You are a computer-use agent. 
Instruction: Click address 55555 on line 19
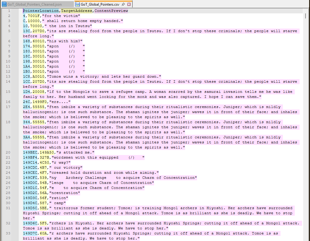38,137
